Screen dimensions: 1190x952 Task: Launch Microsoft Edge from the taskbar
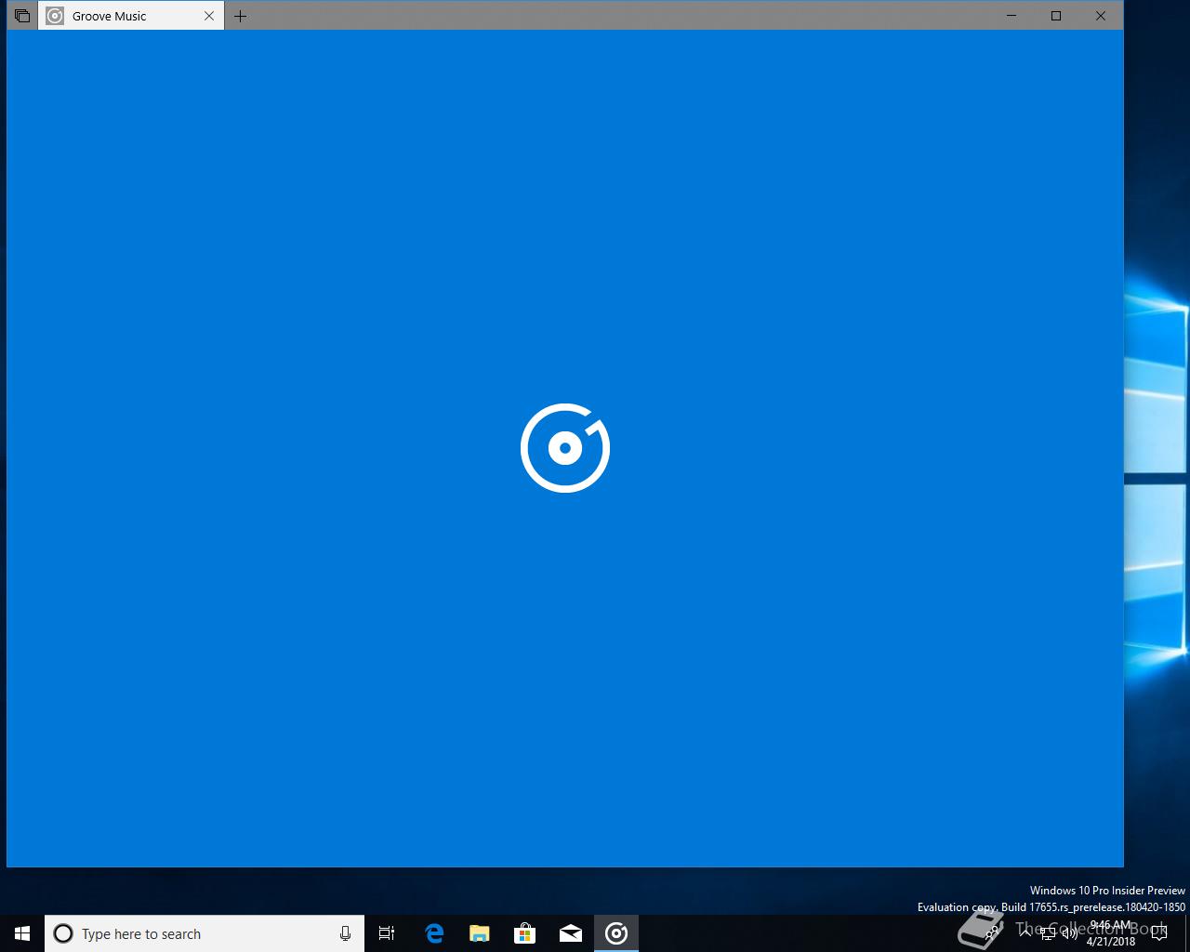tap(434, 933)
